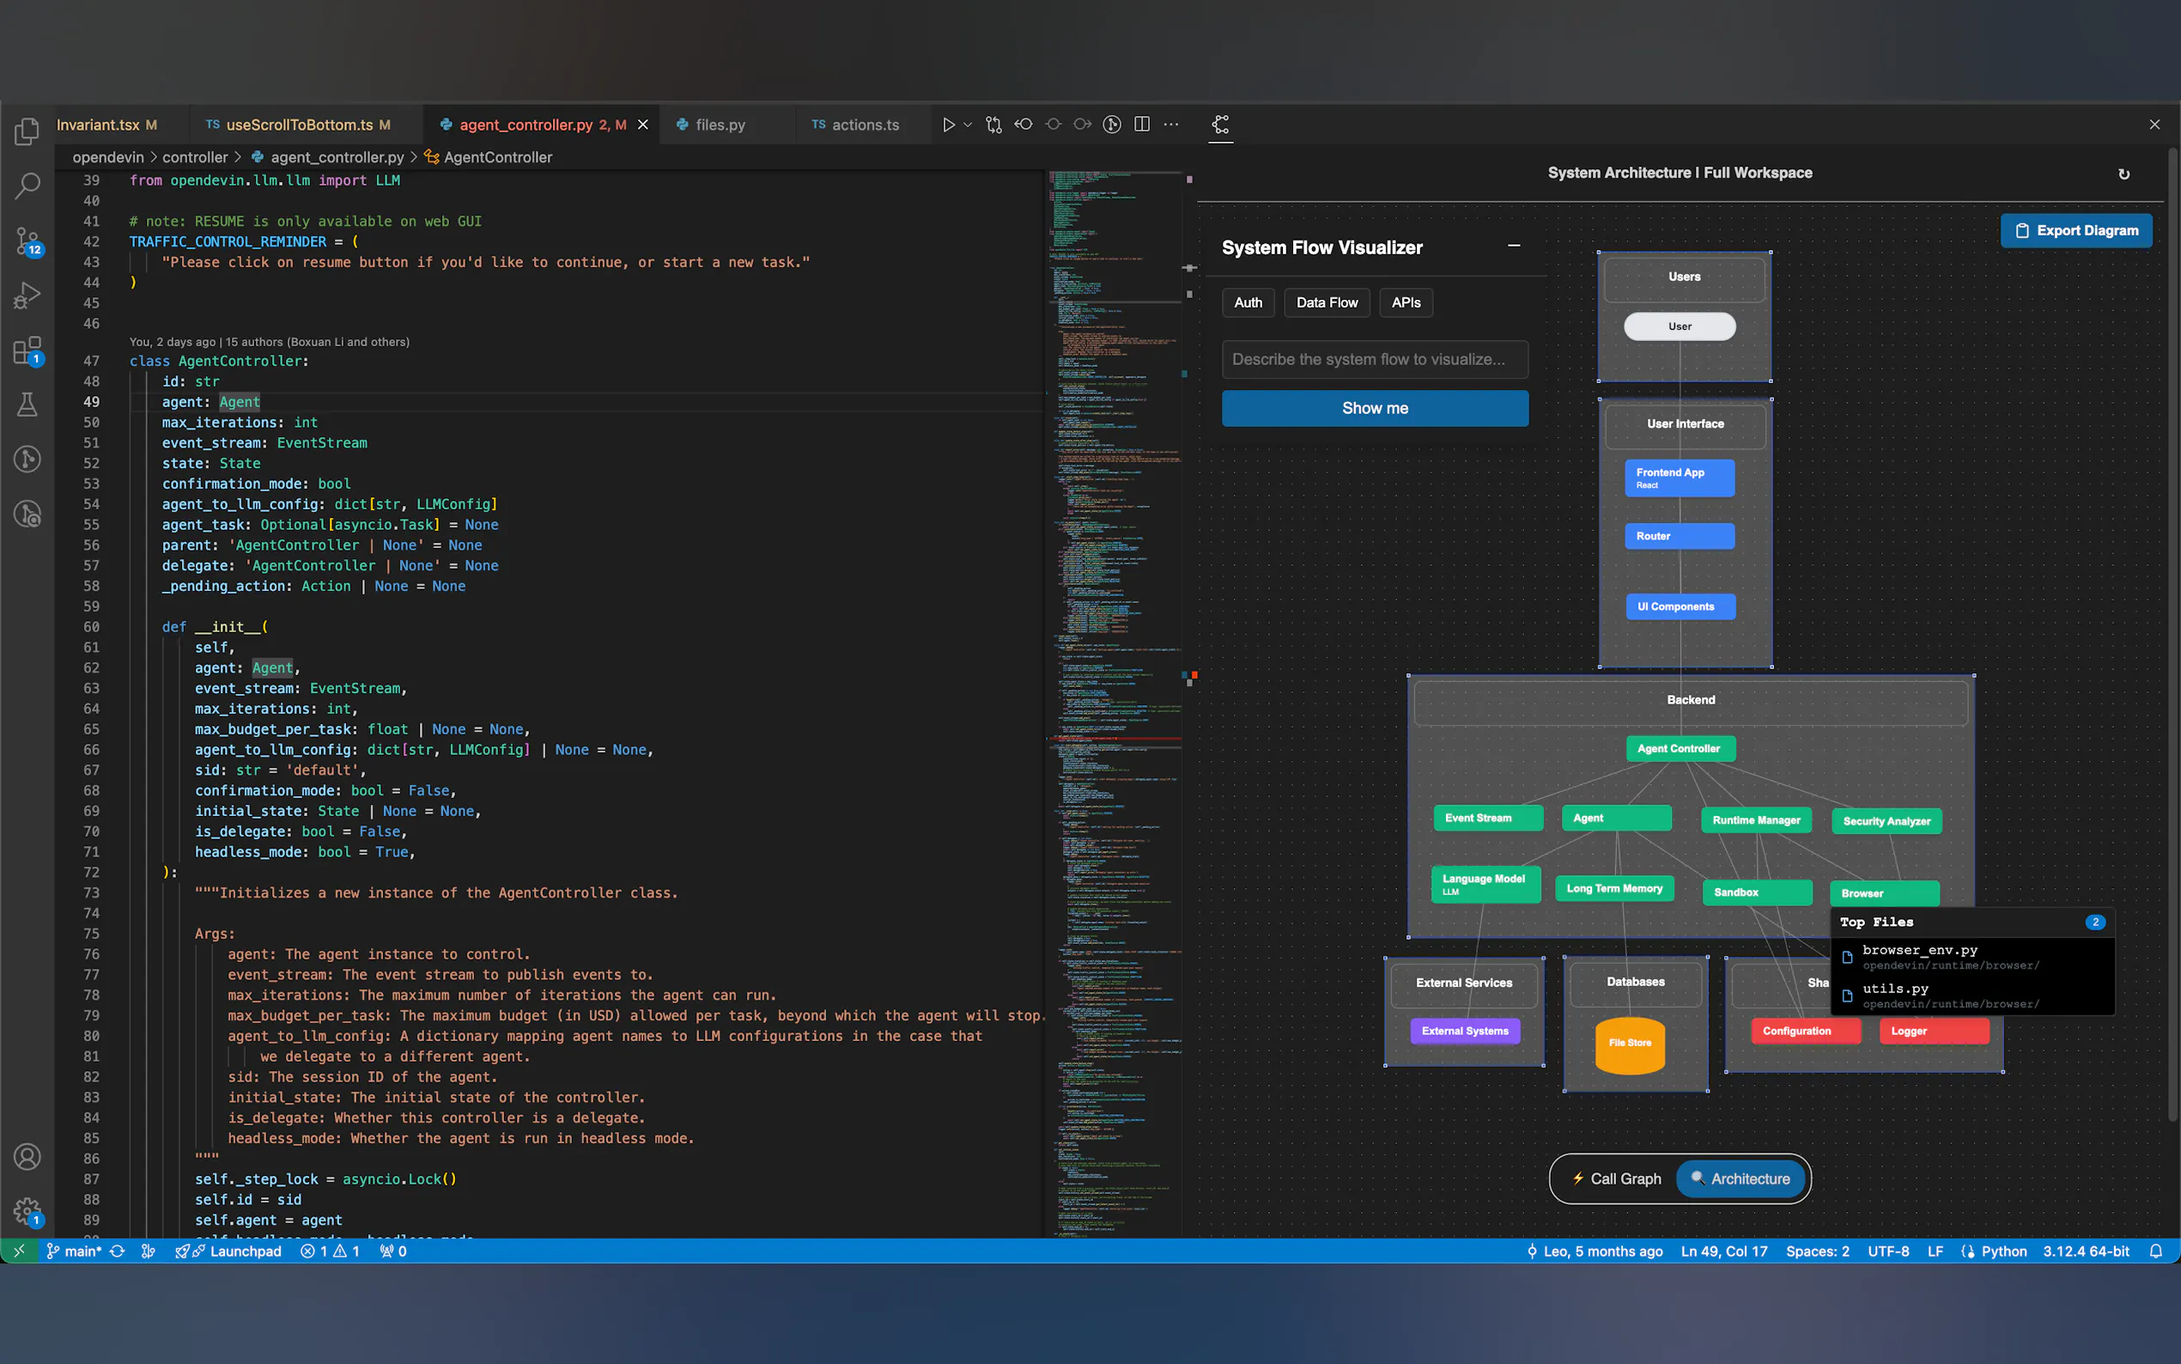
Task: Click the Split Editor Right icon
Action: point(1141,125)
